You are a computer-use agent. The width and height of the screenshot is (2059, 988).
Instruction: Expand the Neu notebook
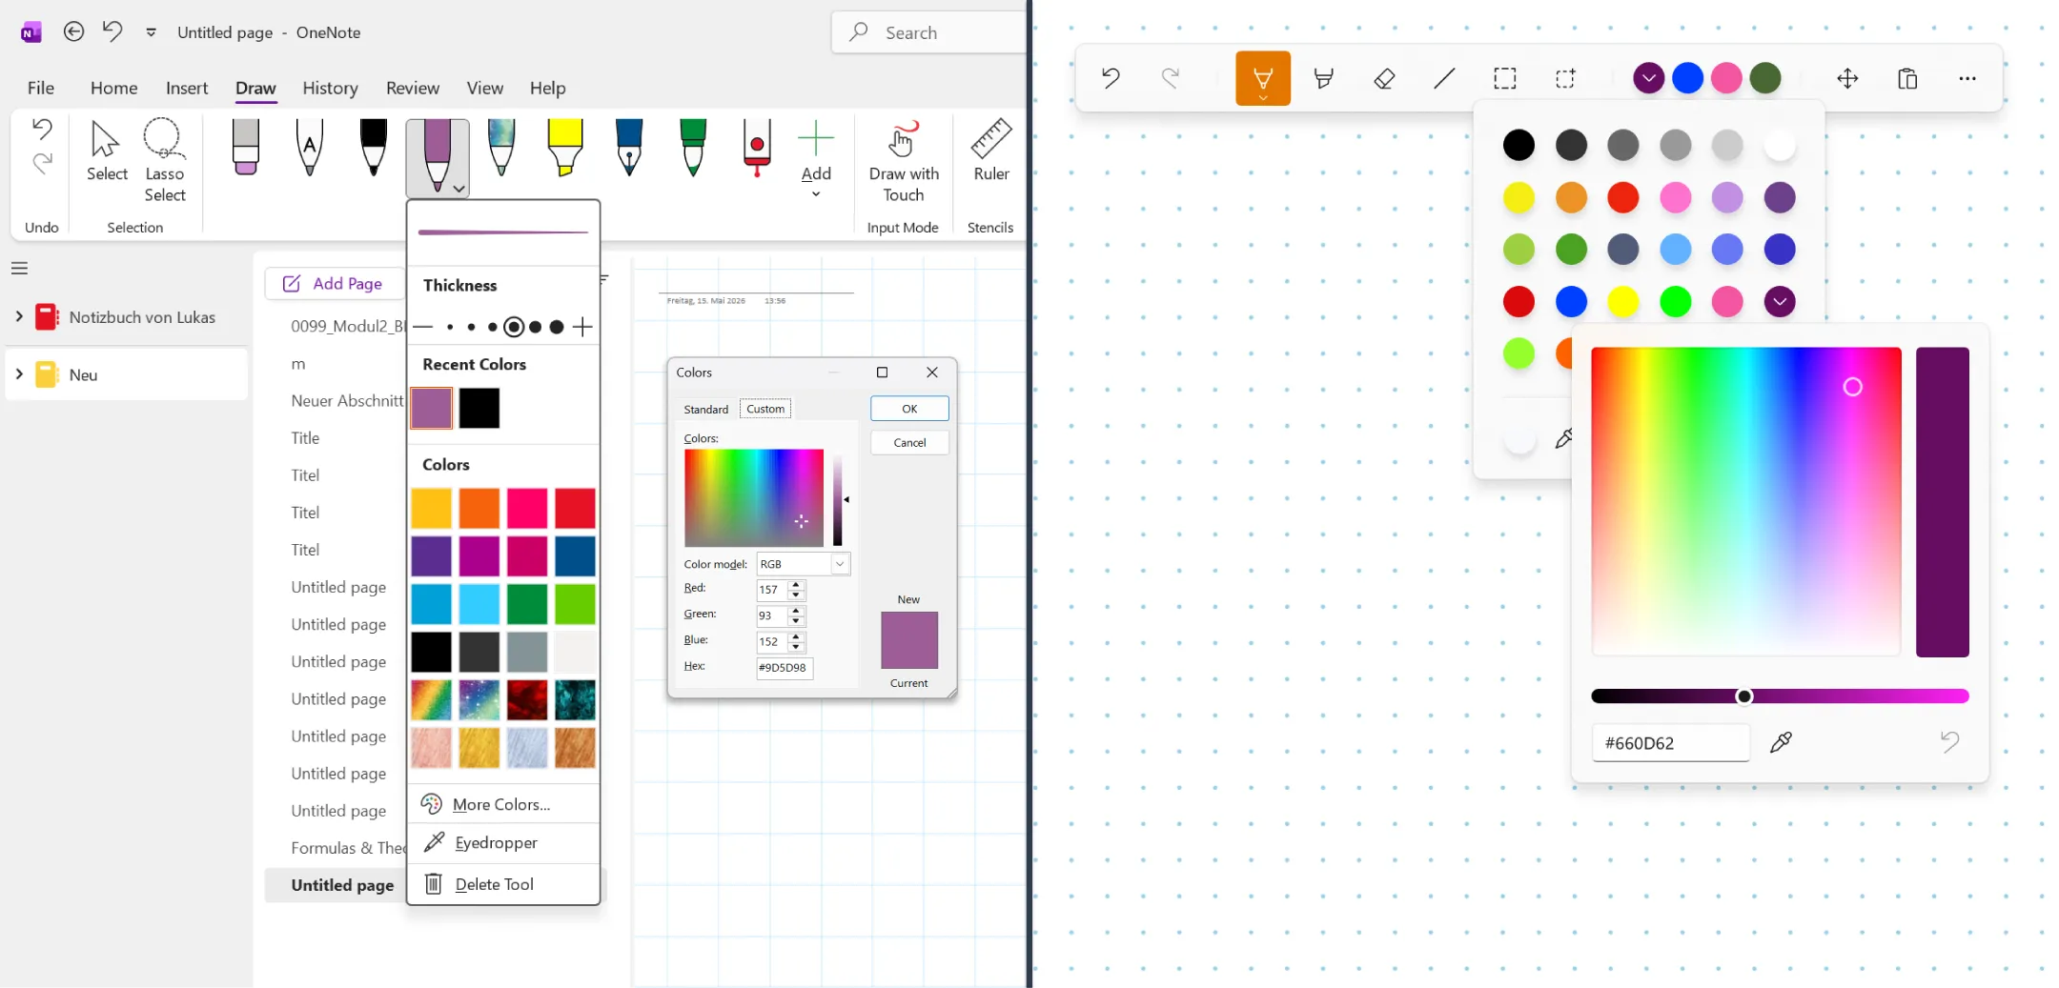coord(19,373)
